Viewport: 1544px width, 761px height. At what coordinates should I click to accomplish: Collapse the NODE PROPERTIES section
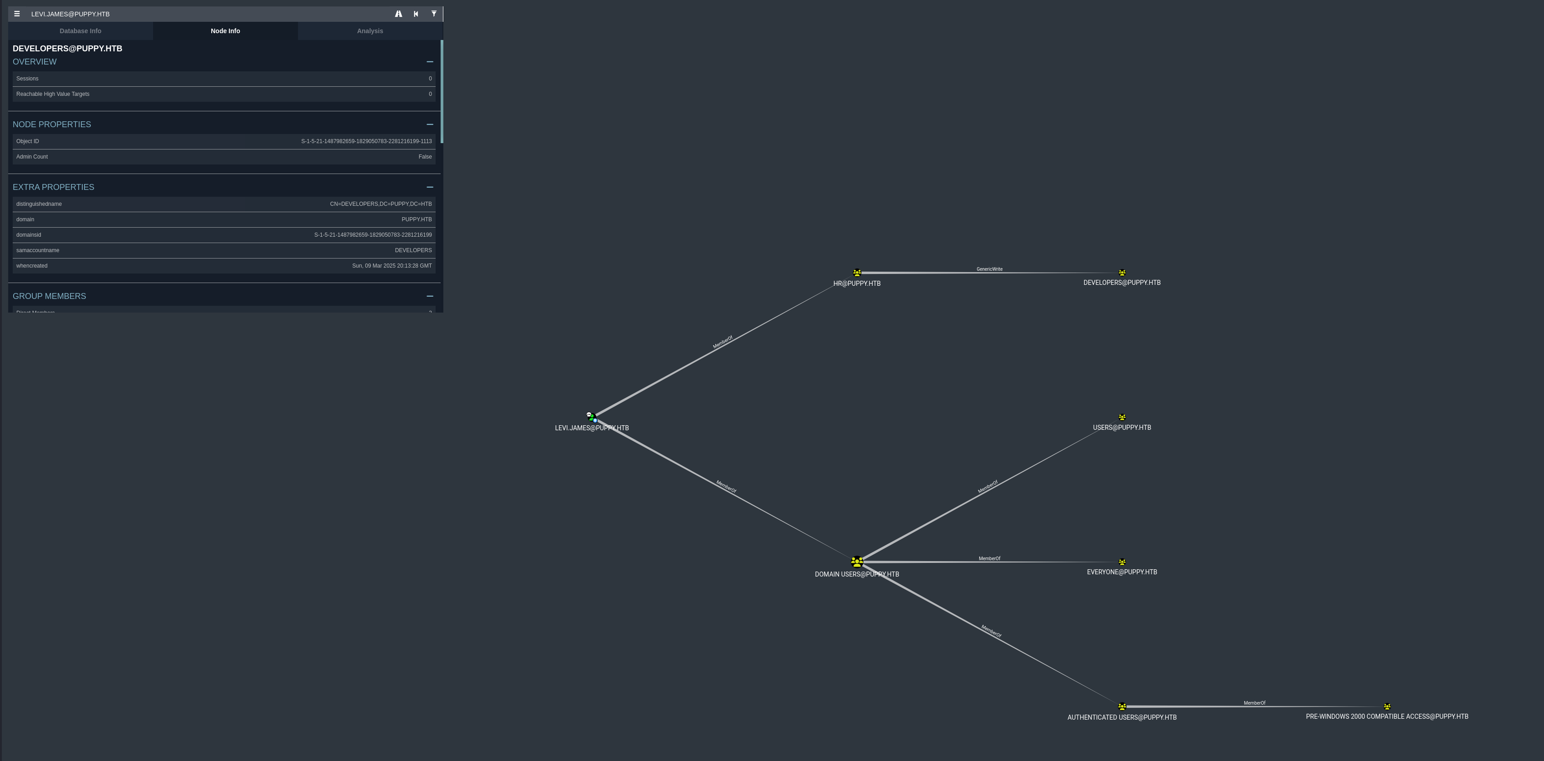(x=430, y=124)
